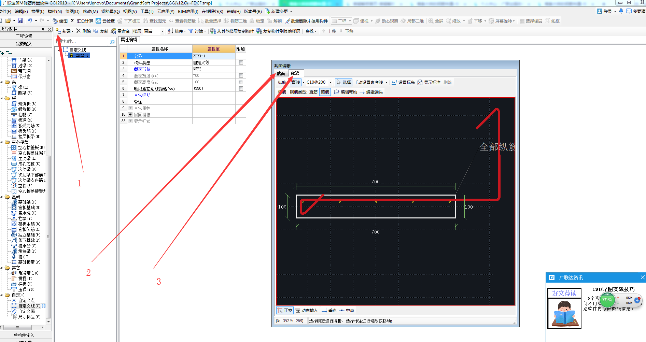Viewport: 646px width, 342px height.
Task: Click the notification bell icon
Action: point(621,11)
